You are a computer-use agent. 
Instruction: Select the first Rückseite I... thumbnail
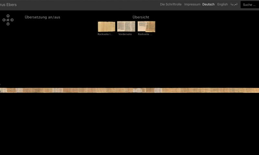point(107,27)
